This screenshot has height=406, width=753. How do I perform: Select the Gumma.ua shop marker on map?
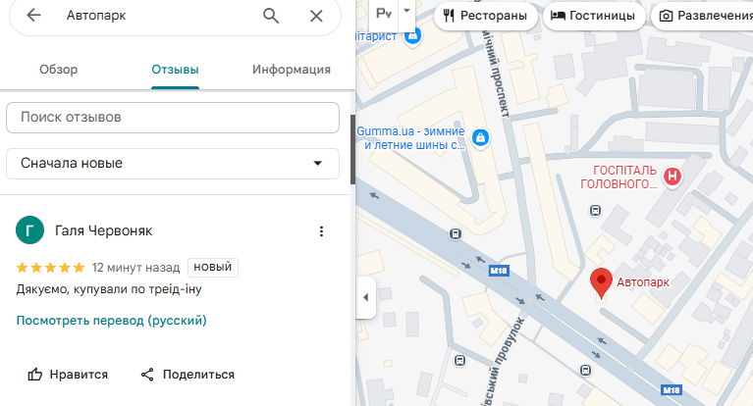pyautogui.click(x=480, y=137)
